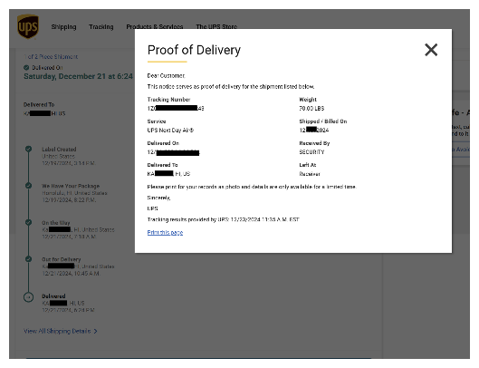Click the Left At label
The width and height of the screenshot is (479, 368).
[x=307, y=165]
